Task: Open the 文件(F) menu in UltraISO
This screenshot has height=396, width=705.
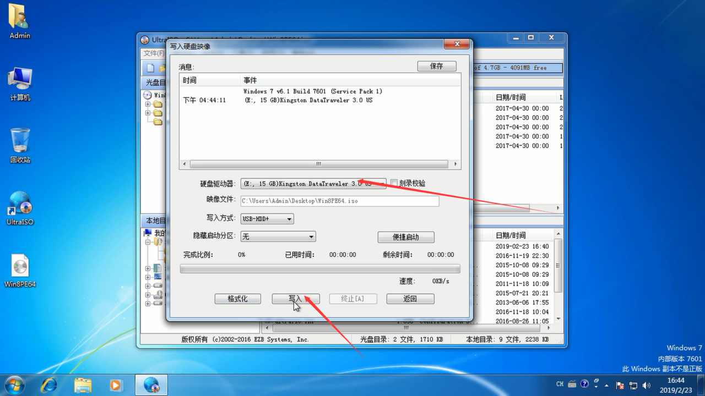Action: coord(154,53)
